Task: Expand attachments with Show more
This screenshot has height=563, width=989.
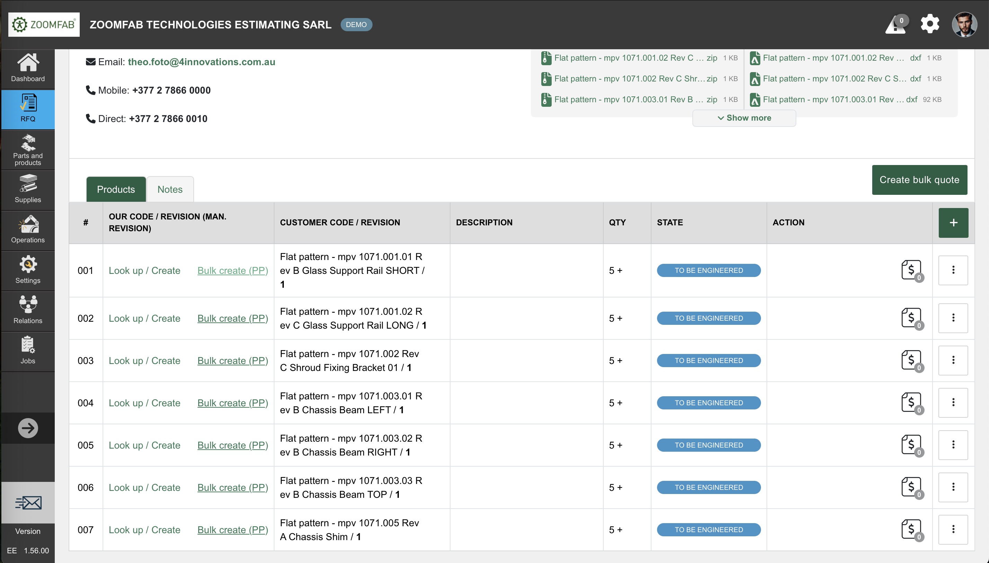Action: (744, 118)
